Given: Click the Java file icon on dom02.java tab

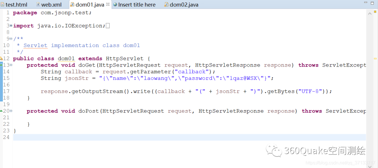Looking at the screenshot, I should 166,5.
